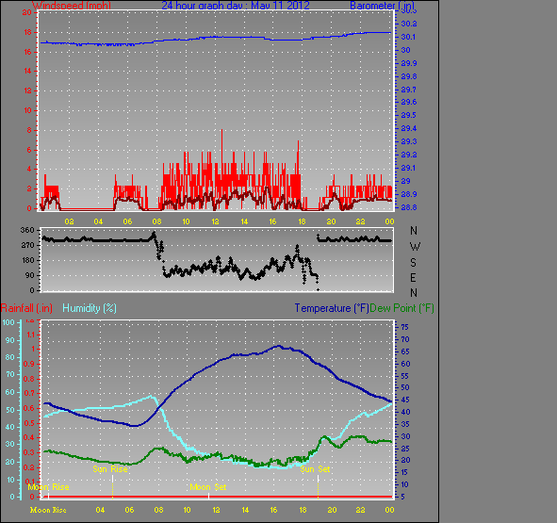This screenshot has width=557, height=523.
Task: Click the 'Sun Rise' marker label
Action: (110, 469)
